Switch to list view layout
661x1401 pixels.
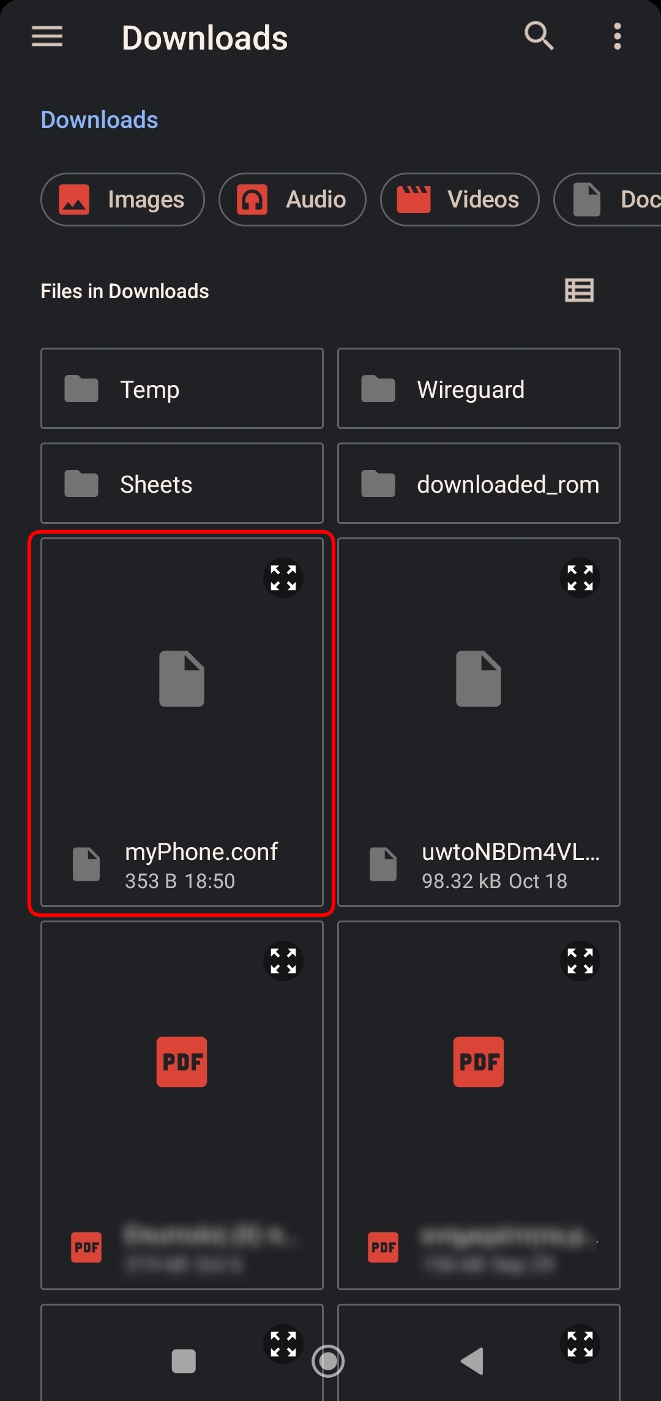pyautogui.click(x=579, y=290)
